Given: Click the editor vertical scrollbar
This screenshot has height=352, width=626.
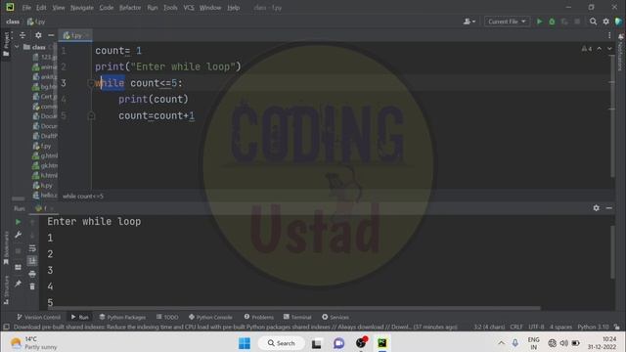Looking at the screenshot, I should 612,115.
